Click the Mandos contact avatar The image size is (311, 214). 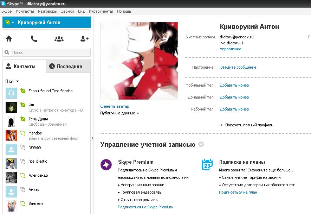[11, 136]
